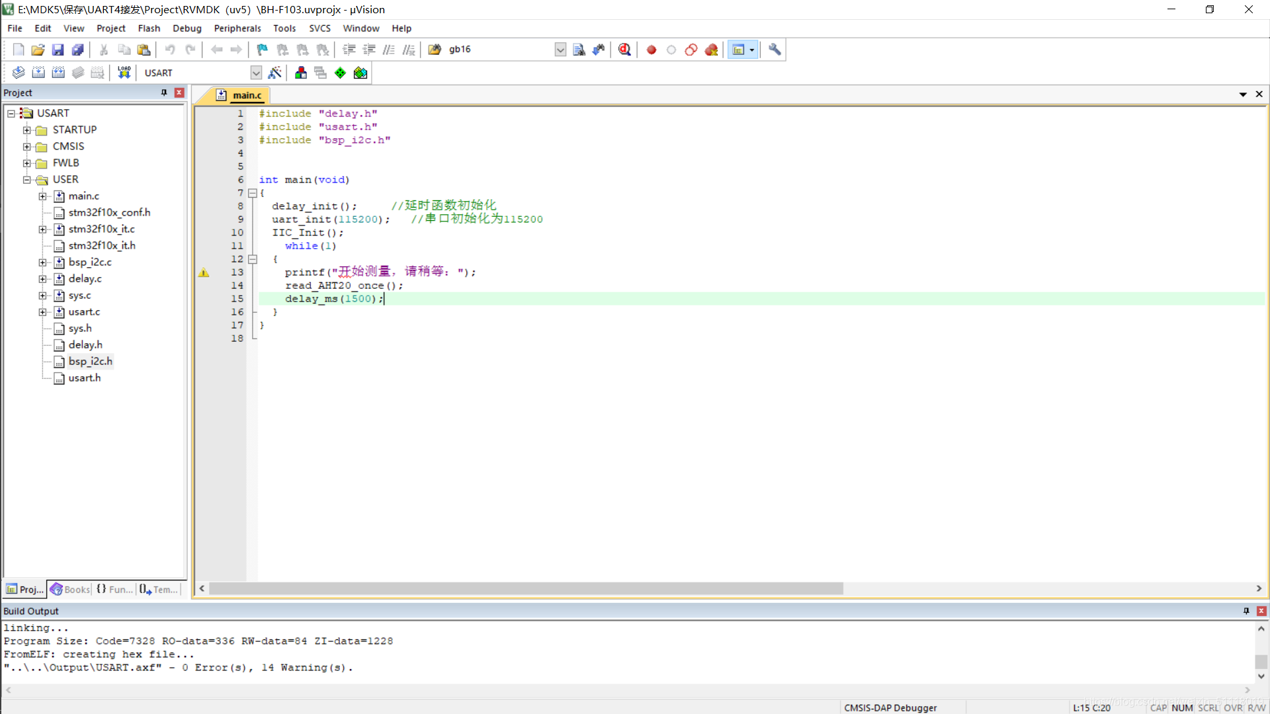Download code to flash with the LOAD icon
Viewport: 1270px width, 714px height.
coord(124,73)
